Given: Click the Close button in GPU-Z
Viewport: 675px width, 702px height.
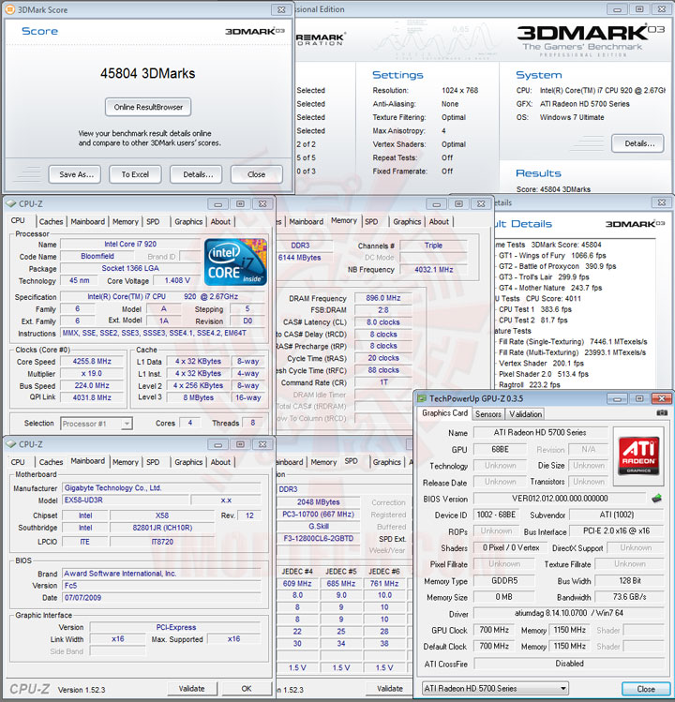Looking at the screenshot, I should [645, 689].
